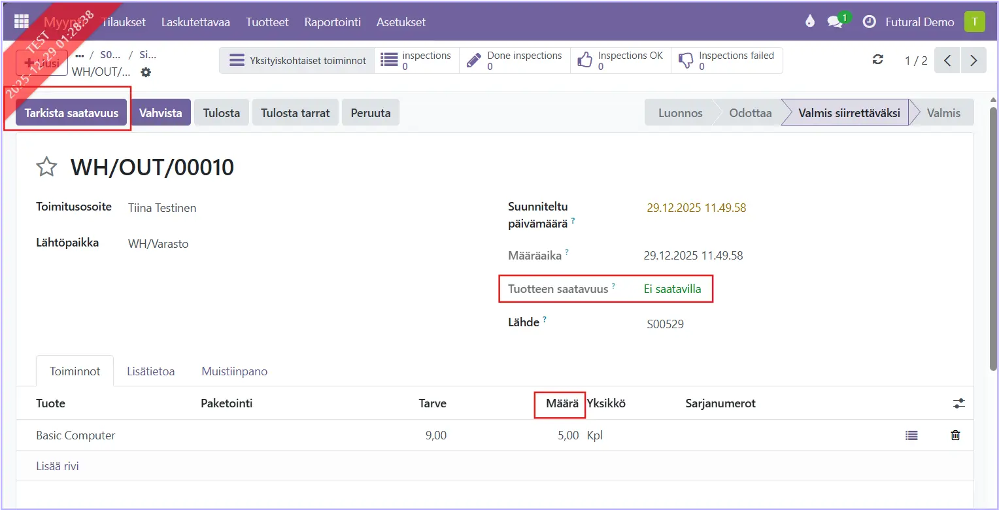
Task: Mark WH/OUT/00010 as favorite star
Action: (46, 167)
